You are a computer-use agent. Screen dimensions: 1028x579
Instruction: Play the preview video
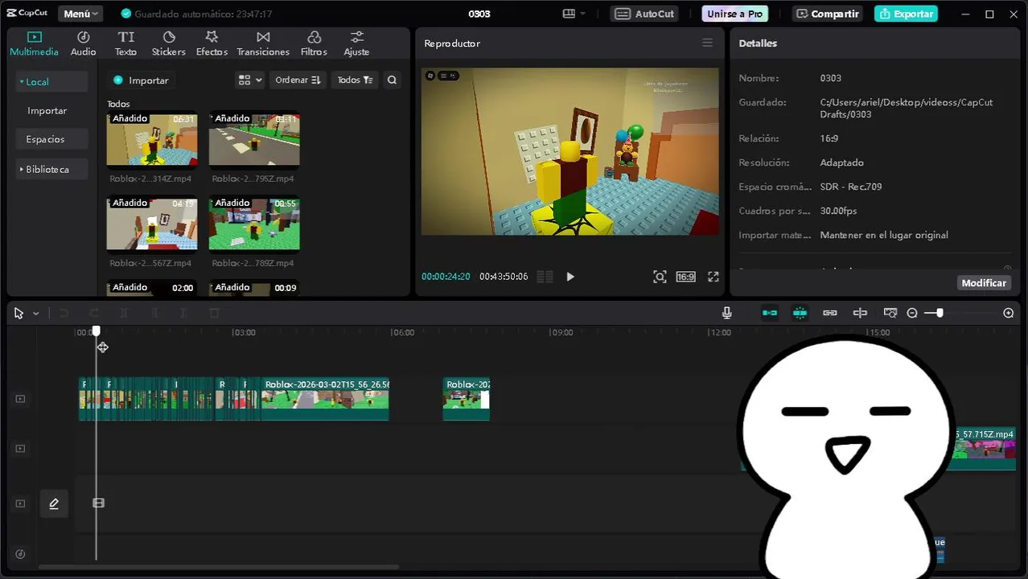coord(570,277)
